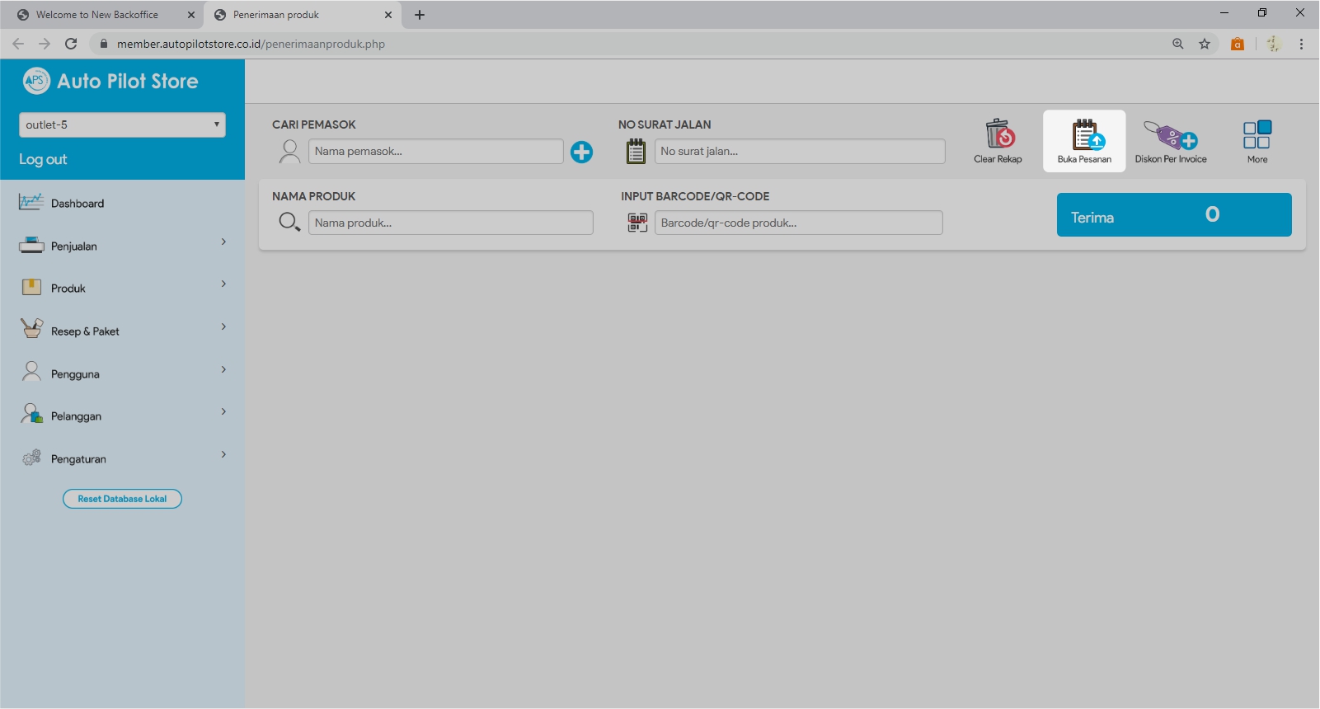Select Diskon Per Invoice tag icon
Screen dimensions: 1320x709
pos(1170,135)
